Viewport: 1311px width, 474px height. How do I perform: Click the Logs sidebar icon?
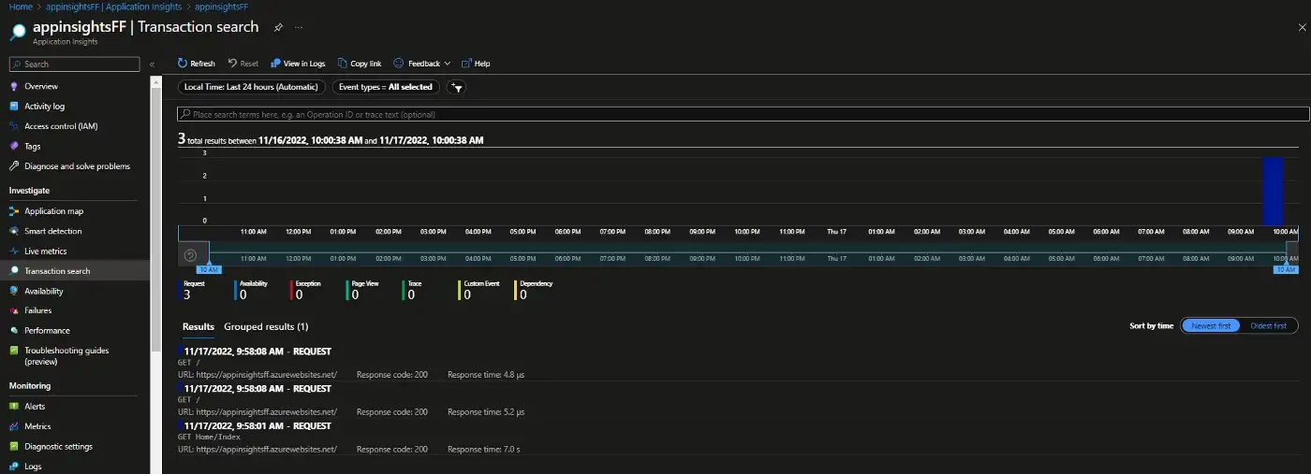point(14,467)
